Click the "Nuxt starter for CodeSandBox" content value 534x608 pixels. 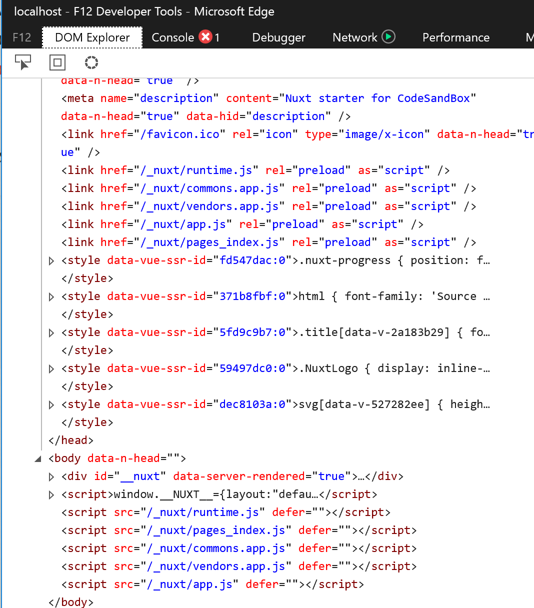(377, 98)
